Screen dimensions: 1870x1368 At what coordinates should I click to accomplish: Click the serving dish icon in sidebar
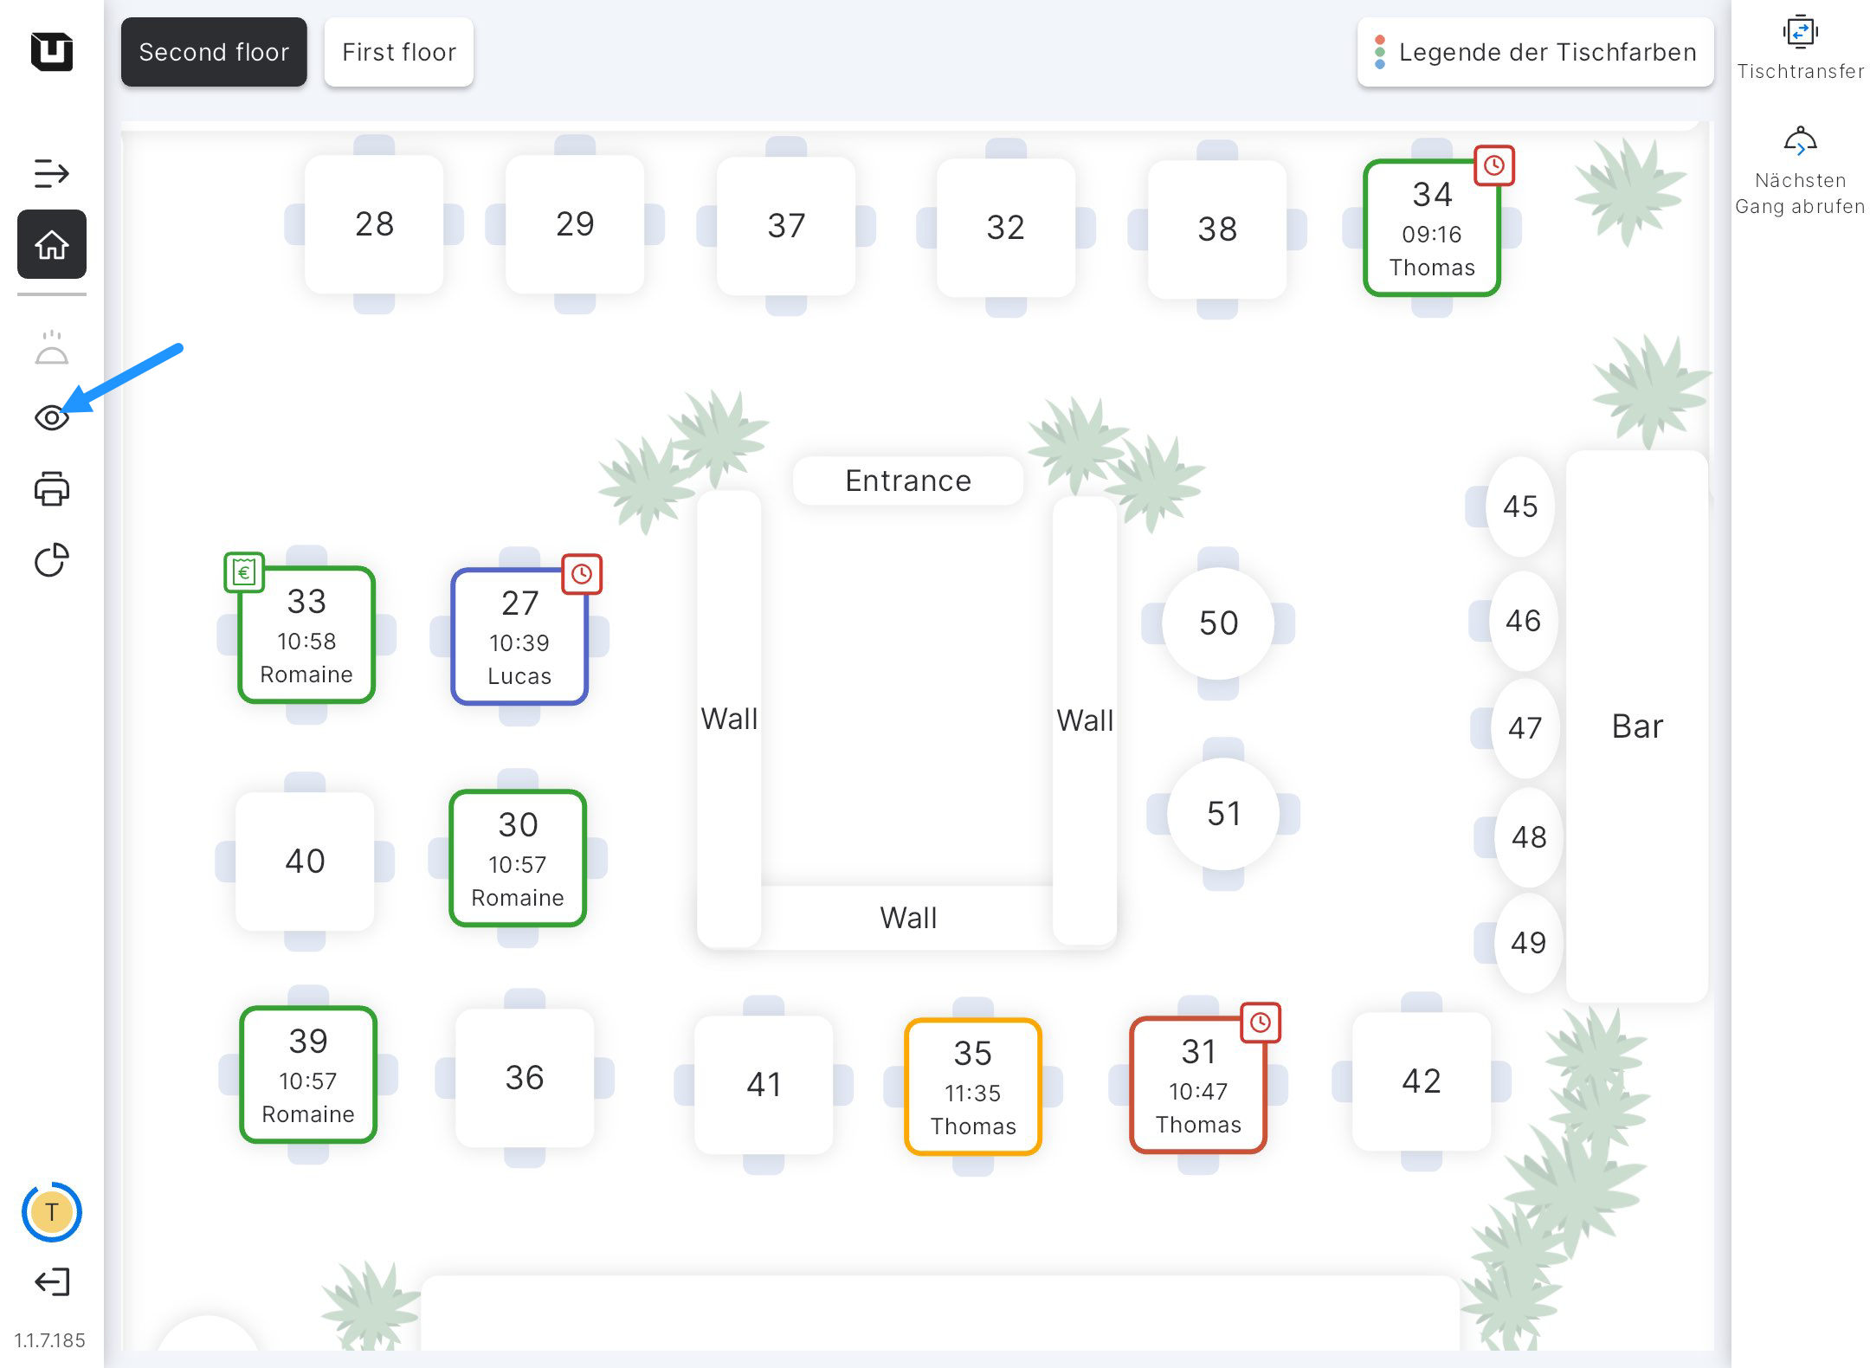51,348
